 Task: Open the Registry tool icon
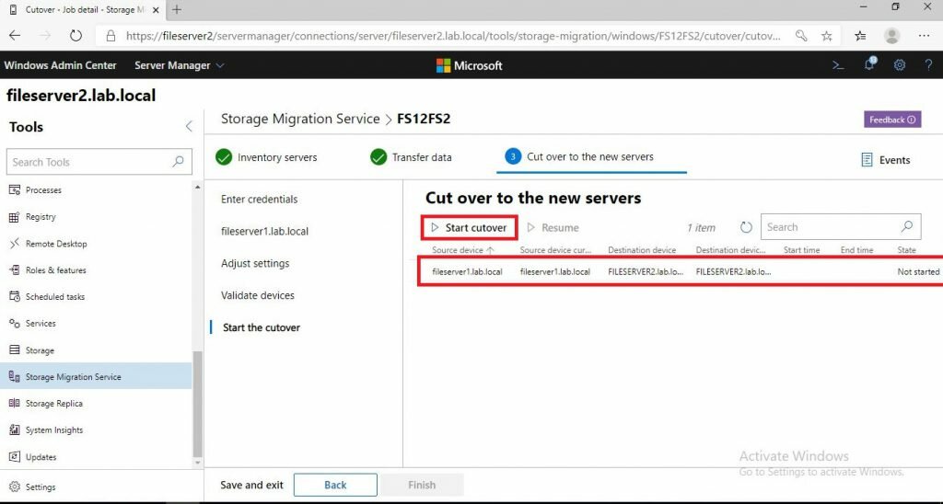[14, 217]
